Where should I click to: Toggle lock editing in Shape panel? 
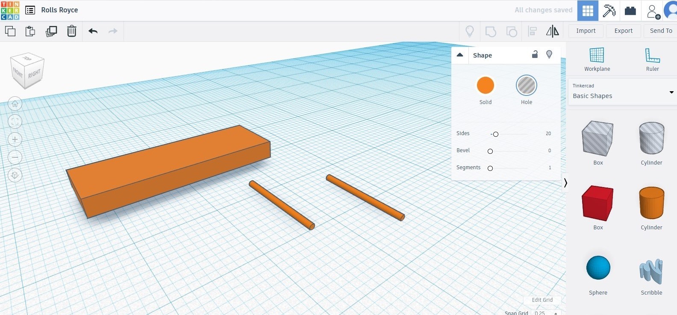(535, 54)
